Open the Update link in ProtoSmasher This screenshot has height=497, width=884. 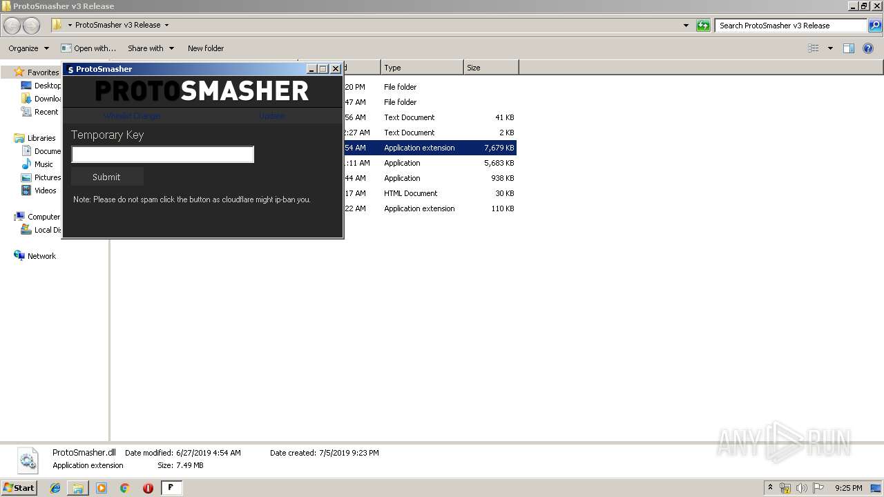pos(271,116)
